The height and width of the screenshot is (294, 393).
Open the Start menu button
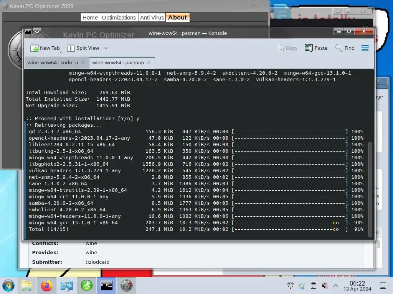coord(8,286)
